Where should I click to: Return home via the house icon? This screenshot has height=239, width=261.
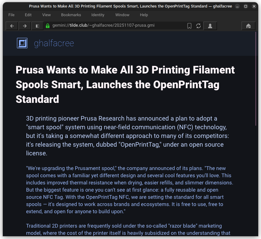point(248,26)
